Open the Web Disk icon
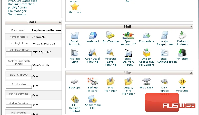 coord(146,81)
